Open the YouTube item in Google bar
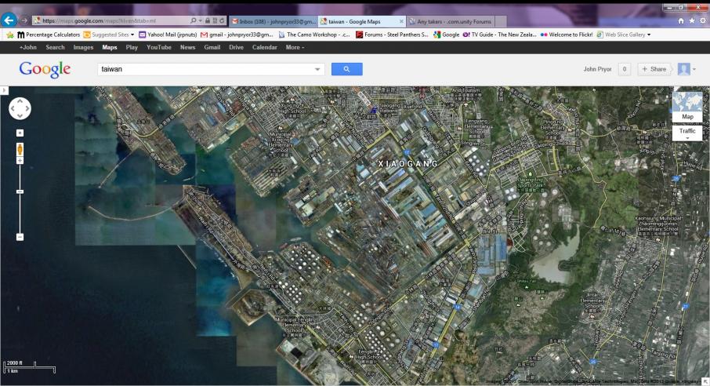 158,47
